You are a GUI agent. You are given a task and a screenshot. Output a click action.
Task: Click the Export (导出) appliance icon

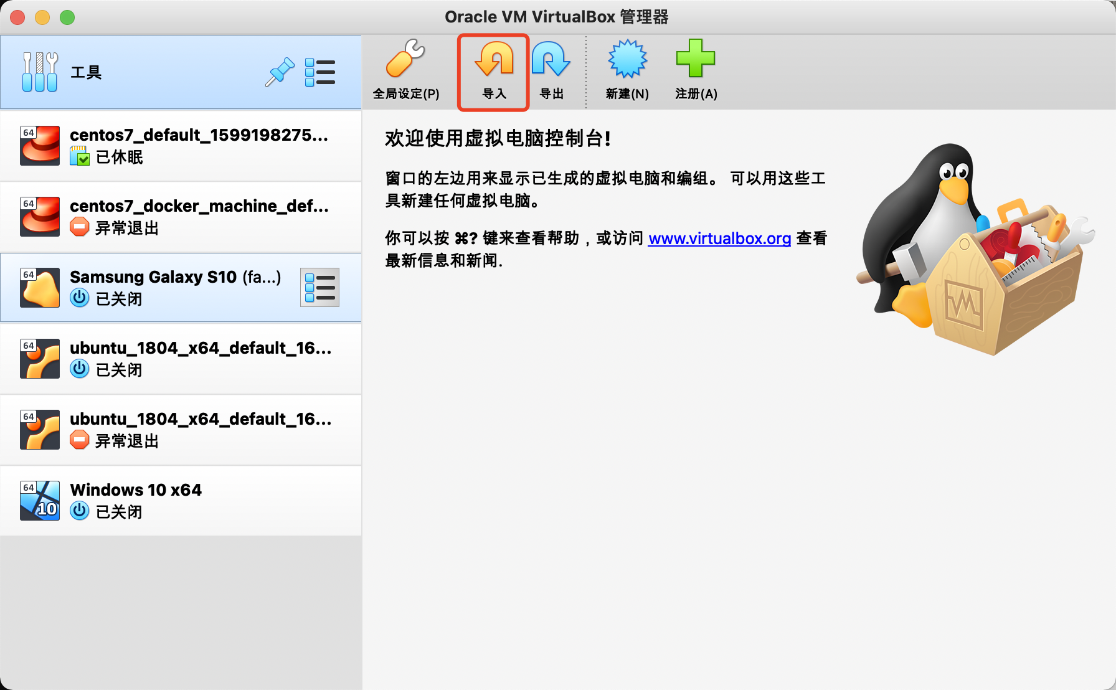click(551, 59)
